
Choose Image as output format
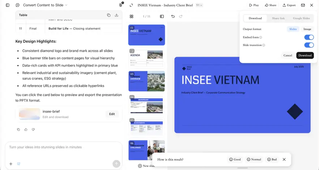[x=307, y=29]
